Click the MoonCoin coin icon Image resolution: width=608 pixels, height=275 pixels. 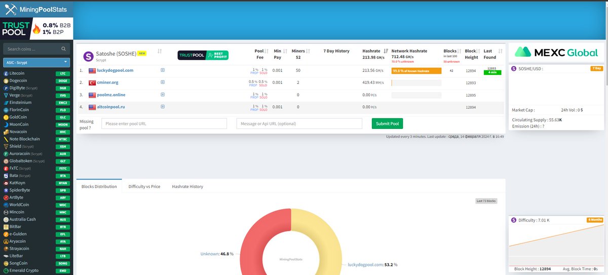click(6, 124)
